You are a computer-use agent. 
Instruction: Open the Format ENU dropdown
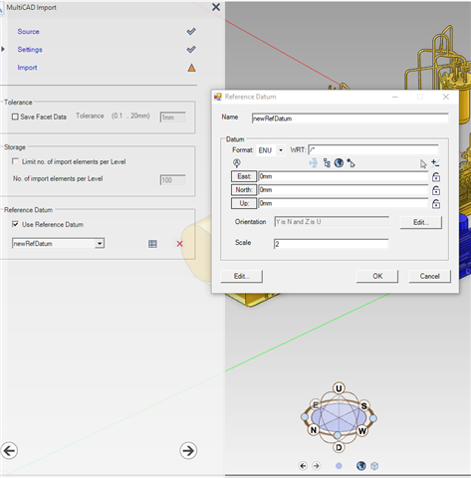[281, 150]
